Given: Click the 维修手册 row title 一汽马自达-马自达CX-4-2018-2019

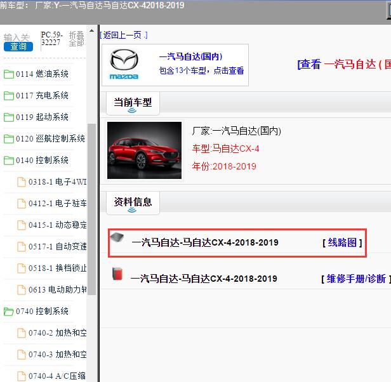Looking at the screenshot, I should [204, 279].
